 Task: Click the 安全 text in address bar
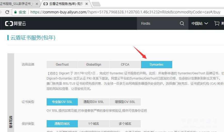[22, 12]
